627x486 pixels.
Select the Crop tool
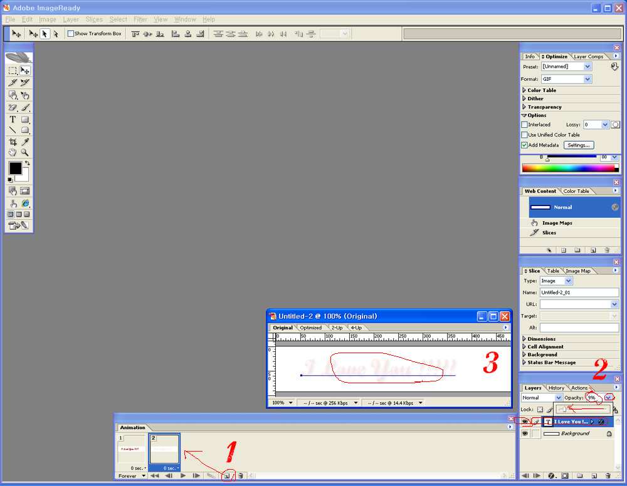[x=13, y=142]
